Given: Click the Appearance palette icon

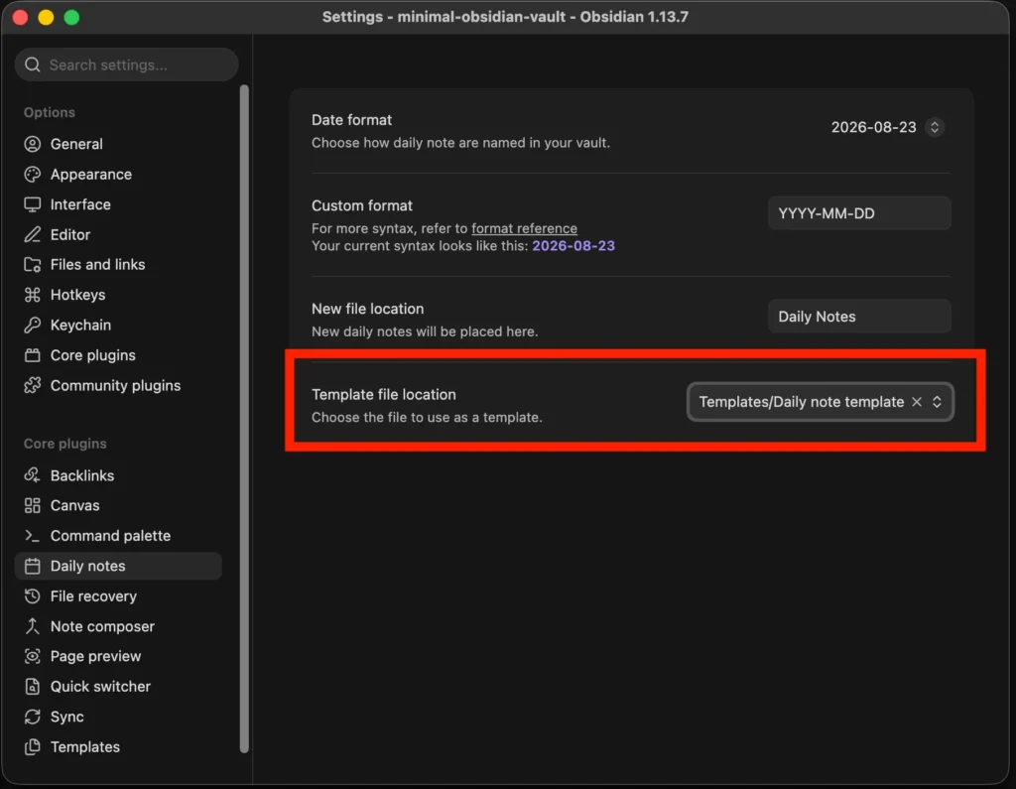Looking at the screenshot, I should [33, 175].
